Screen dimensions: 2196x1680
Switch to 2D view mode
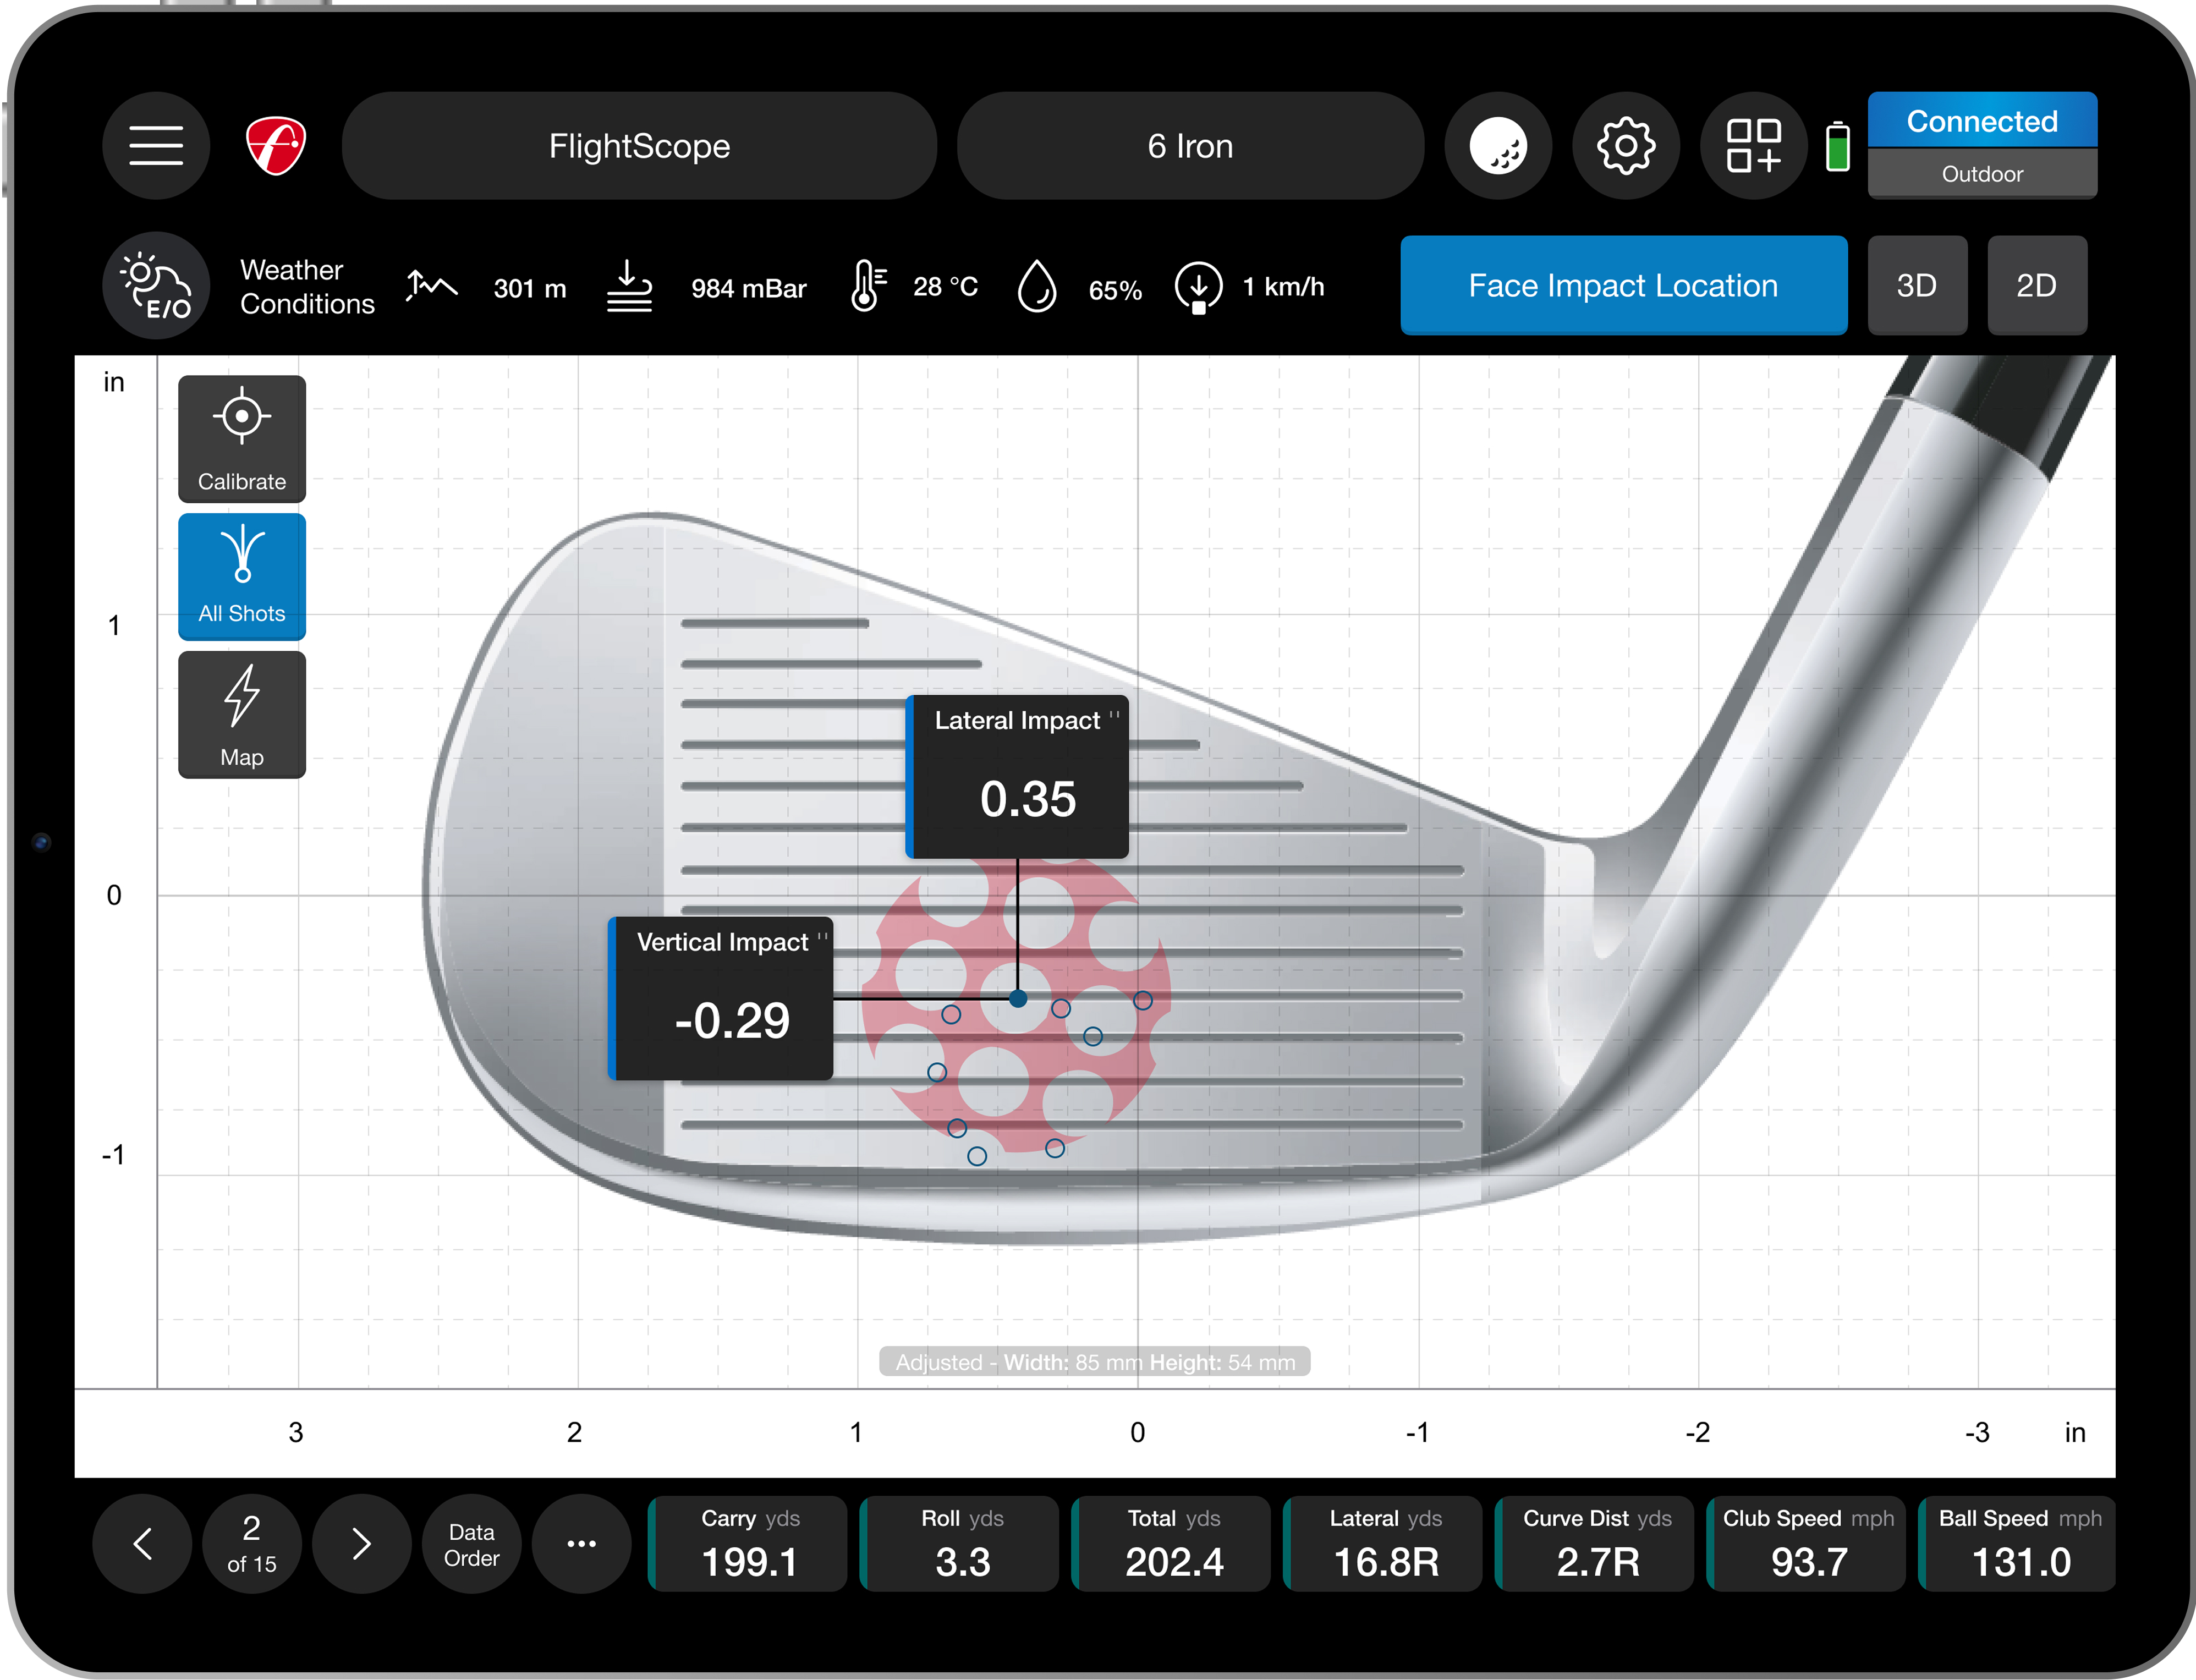pyautogui.click(x=2036, y=286)
